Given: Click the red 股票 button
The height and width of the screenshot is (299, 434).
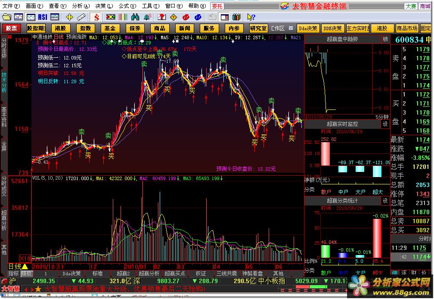Looking at the screenshot, I should pos(12,28).
